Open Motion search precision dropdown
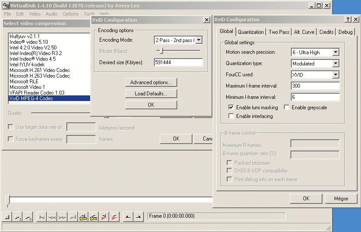The height and width of the screenshot is (232, 361). (x=335, y=52)
